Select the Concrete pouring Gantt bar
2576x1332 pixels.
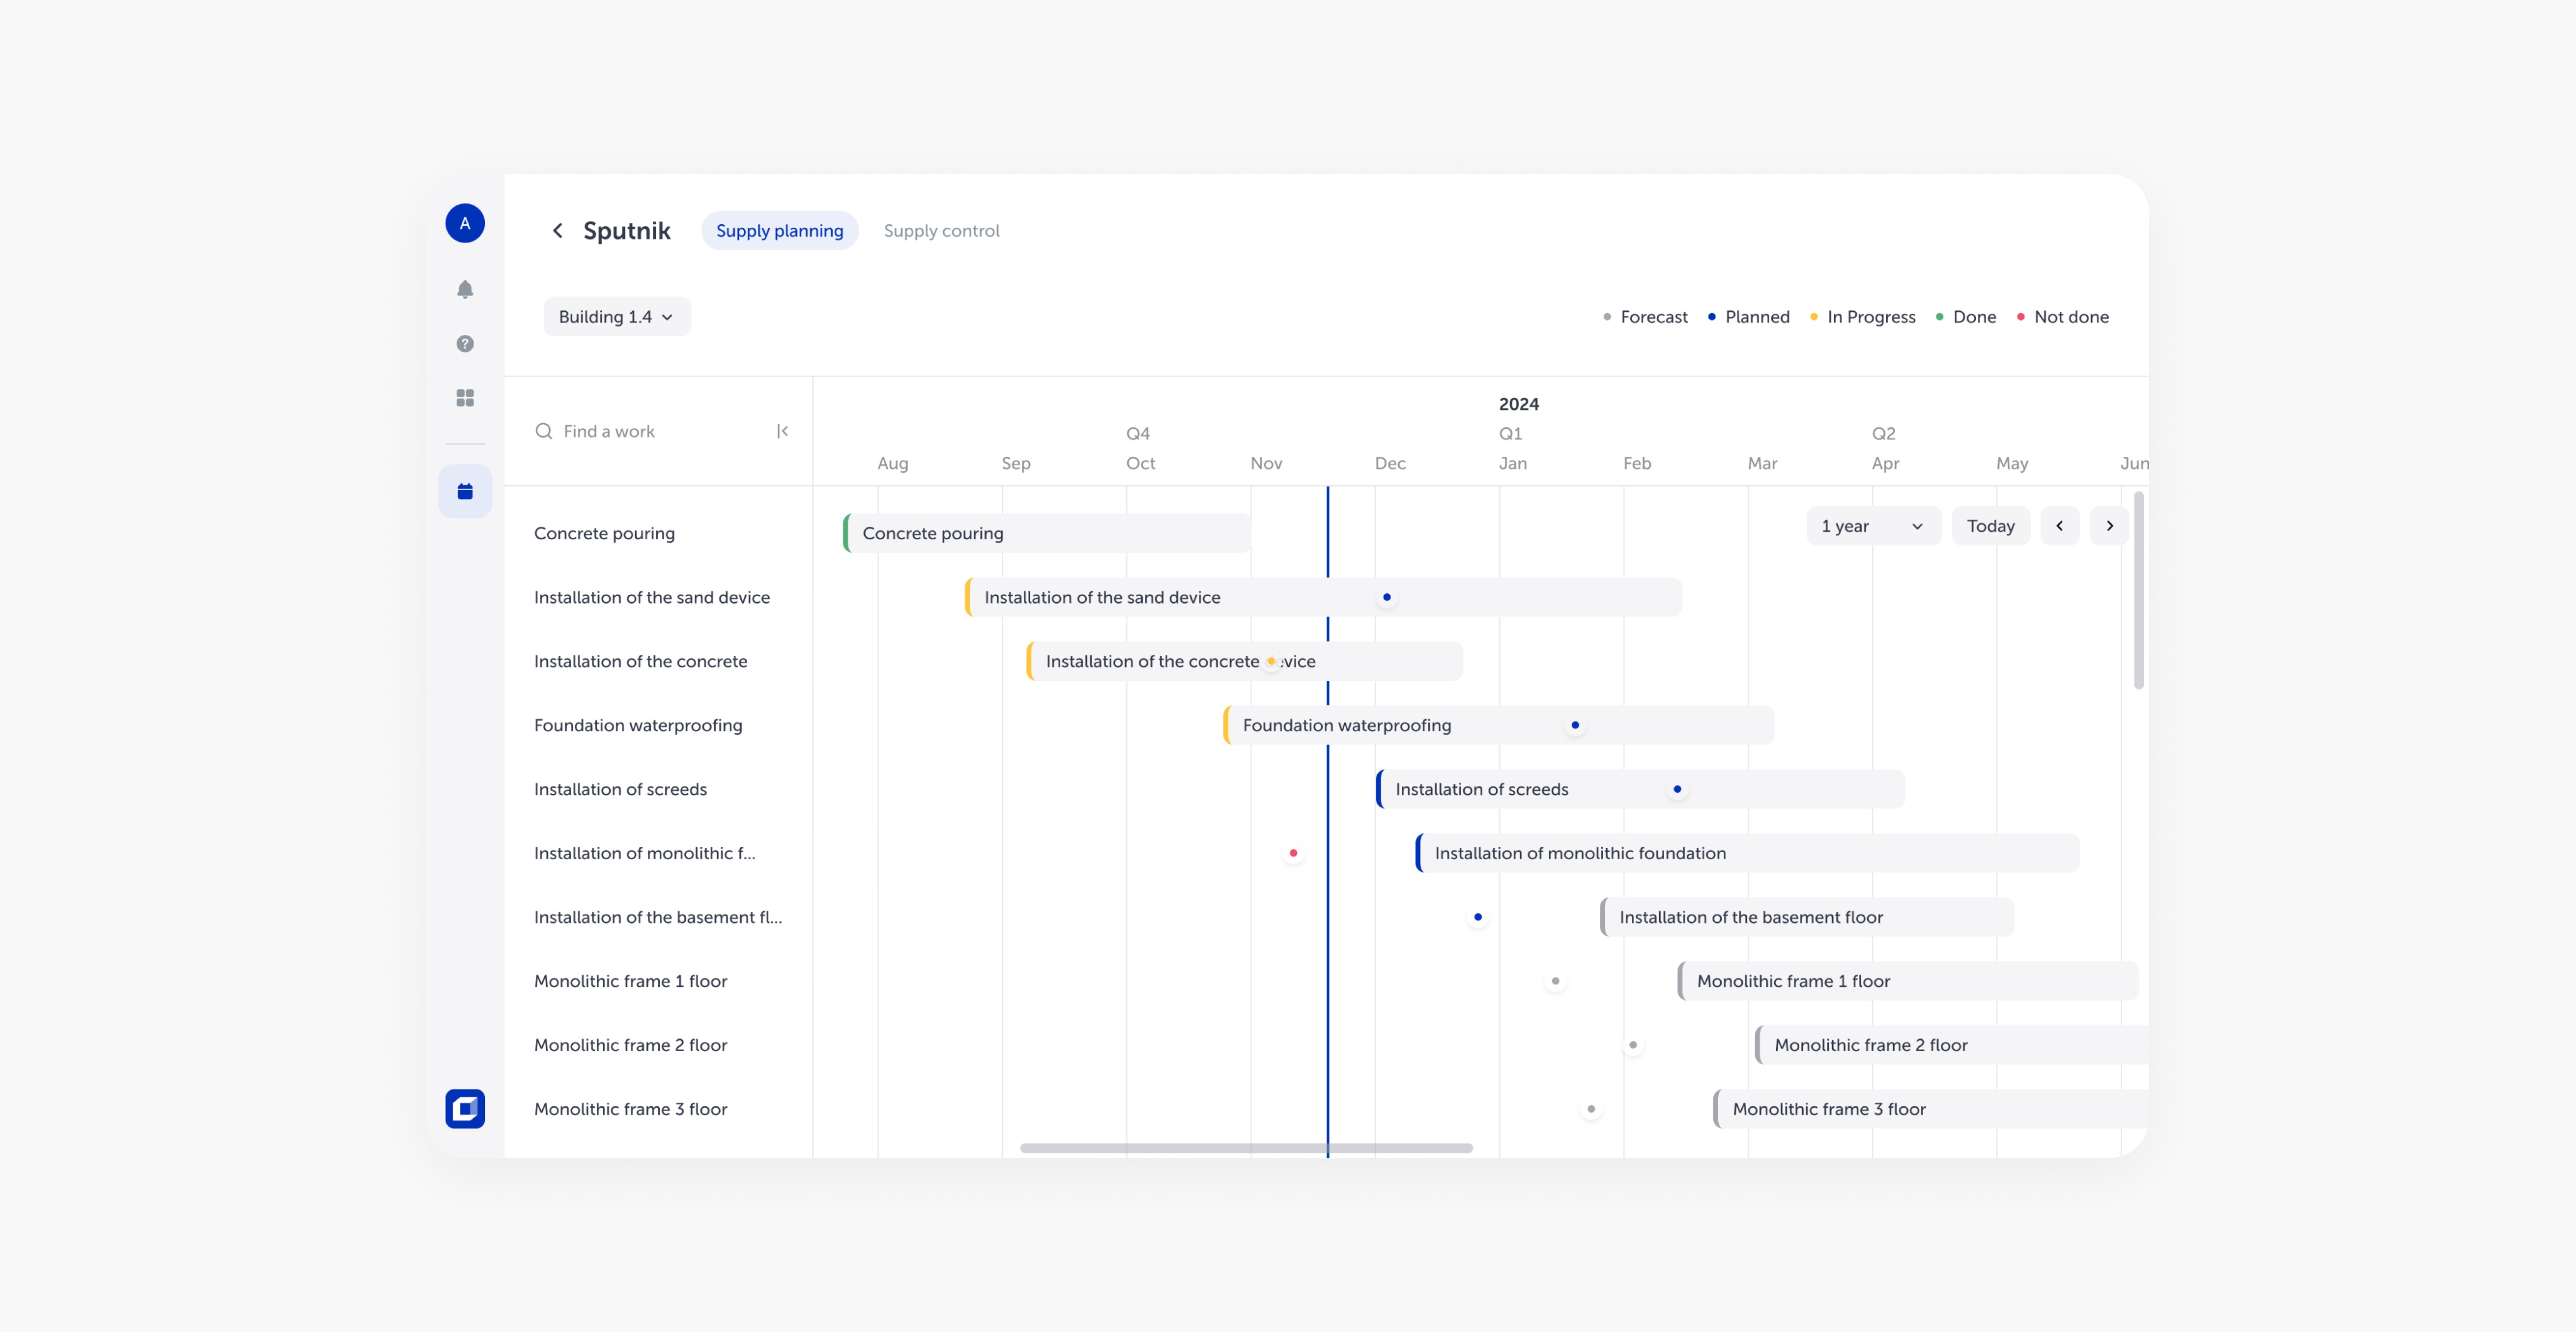[x=1046, y=533]
